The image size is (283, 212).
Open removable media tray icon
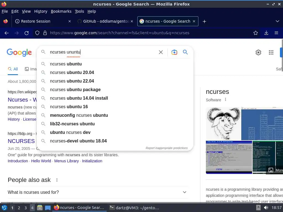click(258, 208)
